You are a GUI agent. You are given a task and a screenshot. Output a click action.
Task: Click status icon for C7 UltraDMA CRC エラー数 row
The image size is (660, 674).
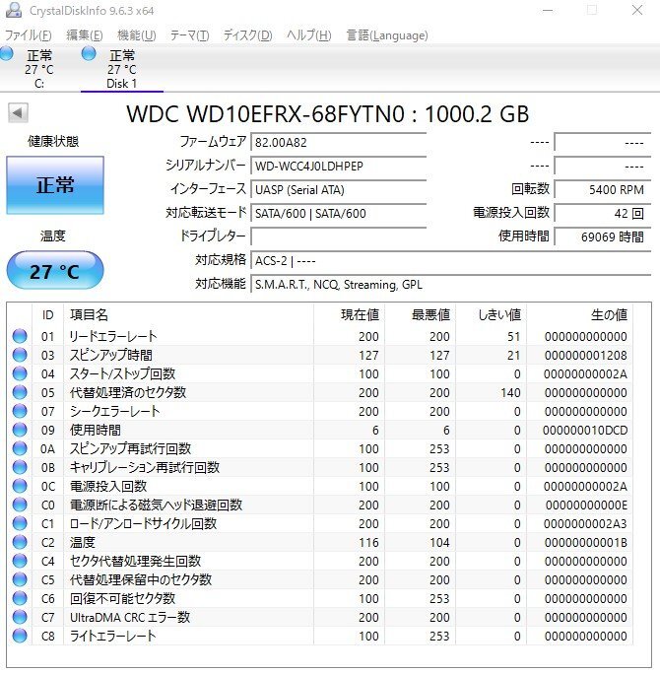pyautogui.click(x=20, y=617)
